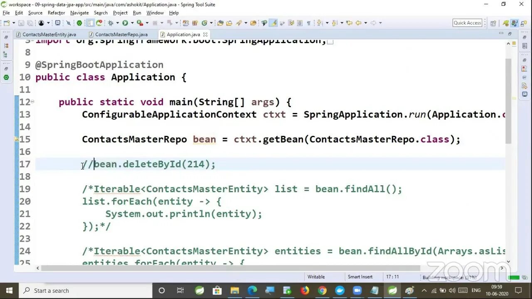Click the Save icon in toolbar
Viewport: 532px width, 299px height.
pyautogui.click(x=21, y=23)
